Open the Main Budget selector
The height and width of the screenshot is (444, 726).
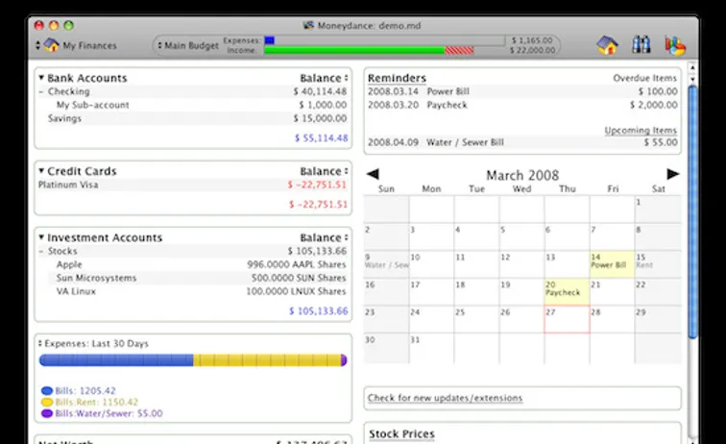pos(187,45)
